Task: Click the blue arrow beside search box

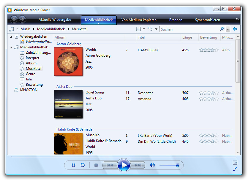Action: pyautogui.click(x=235, y=29)
